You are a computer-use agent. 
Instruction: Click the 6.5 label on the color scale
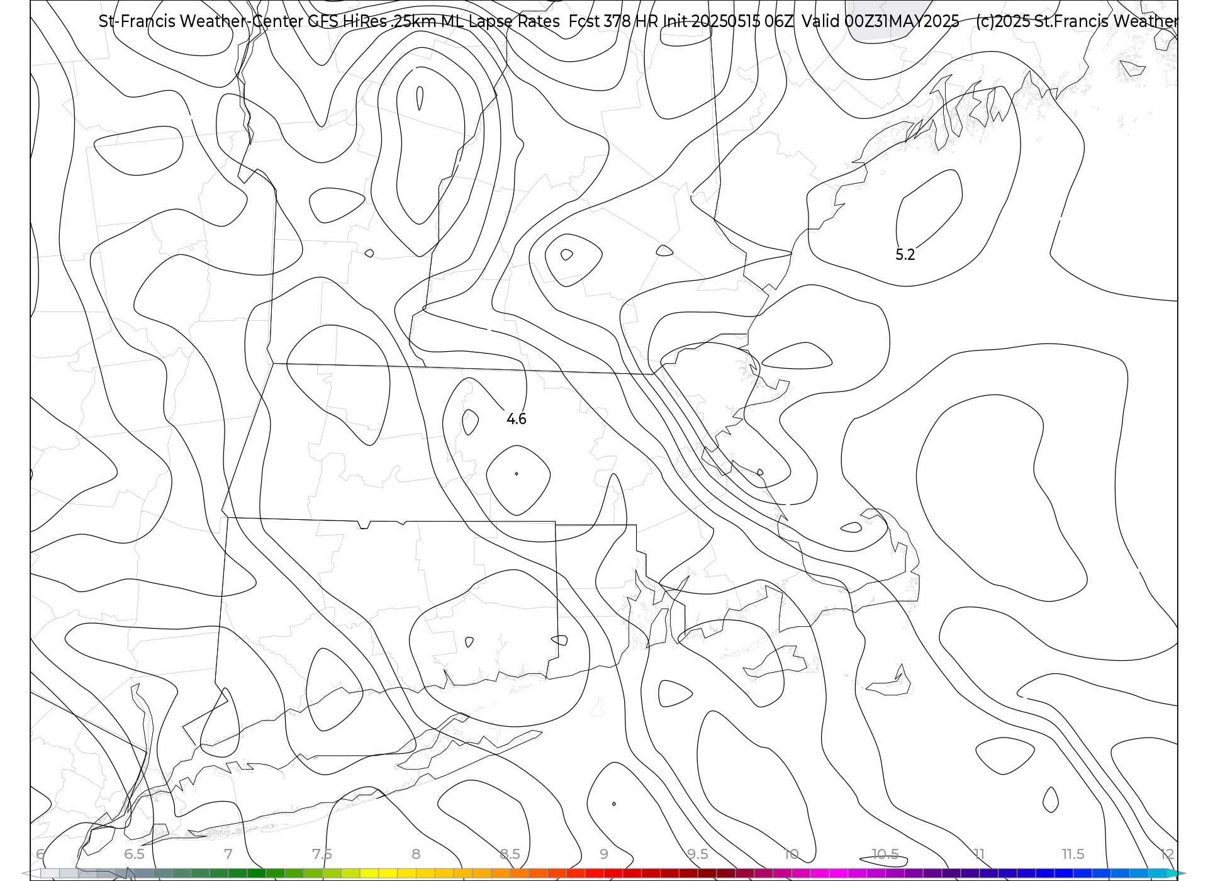click(x=134, y=855)
